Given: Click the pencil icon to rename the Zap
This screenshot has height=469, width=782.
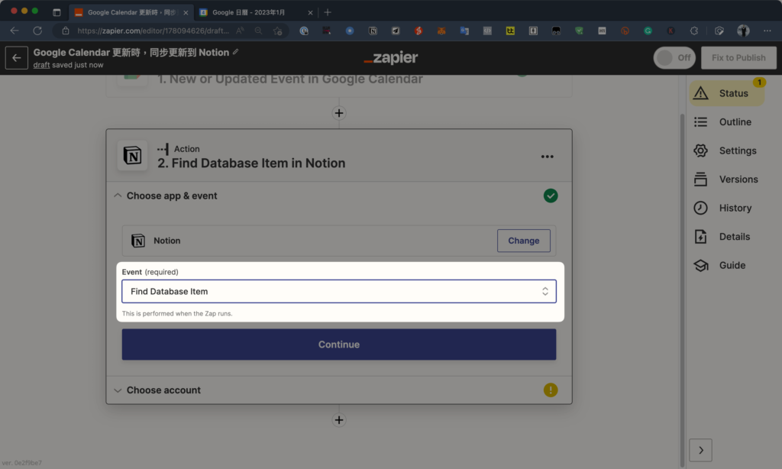Looking at the screenshot, I should (x=235, y=52).
